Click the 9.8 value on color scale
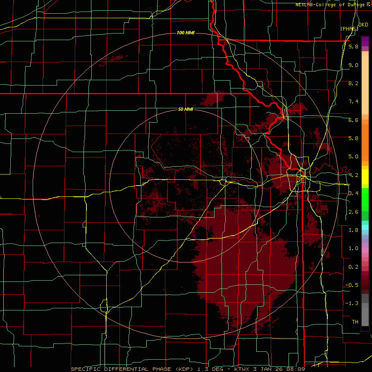 [x=353, y=46]
